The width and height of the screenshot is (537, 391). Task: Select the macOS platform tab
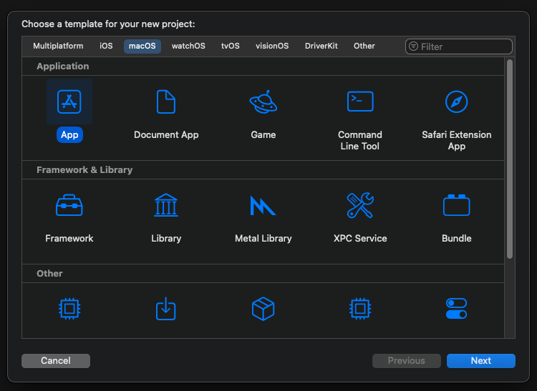142,46
